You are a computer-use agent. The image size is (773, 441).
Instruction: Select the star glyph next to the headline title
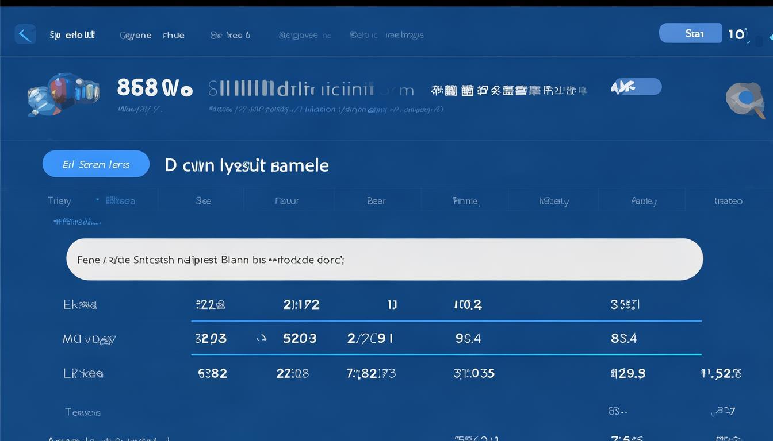click(243, 164)
